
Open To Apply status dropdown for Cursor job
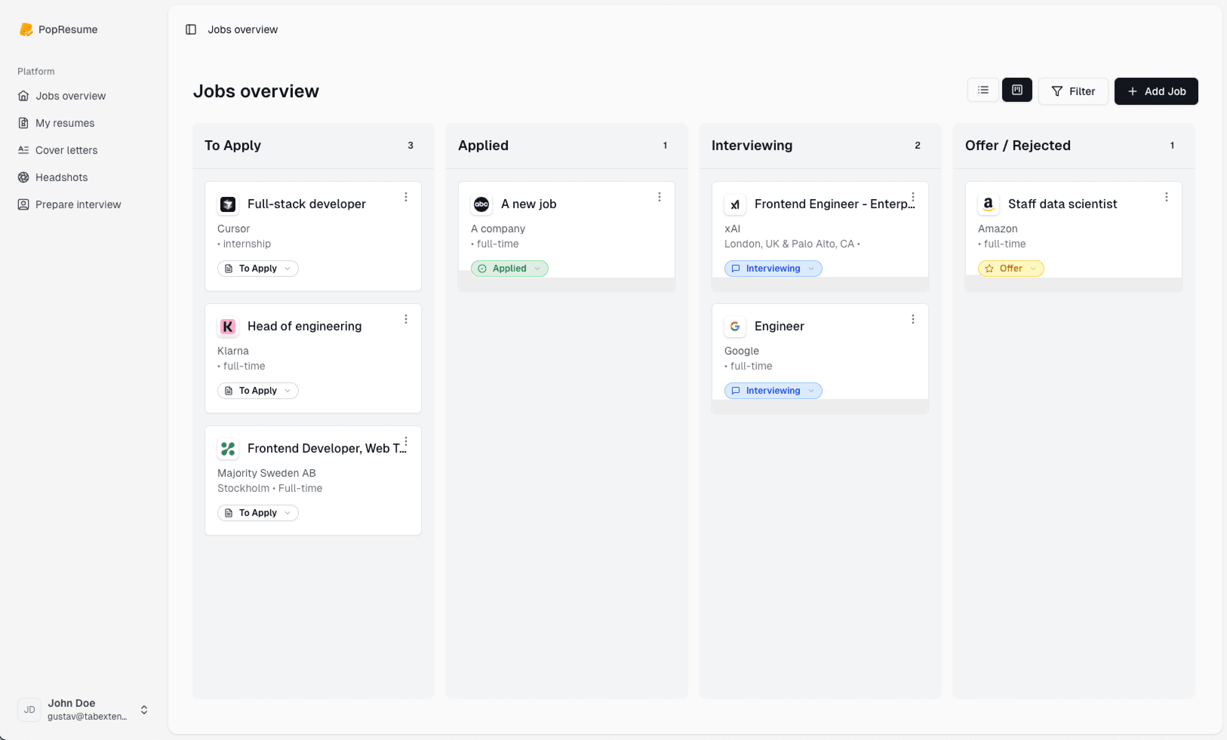coord(257,268)
